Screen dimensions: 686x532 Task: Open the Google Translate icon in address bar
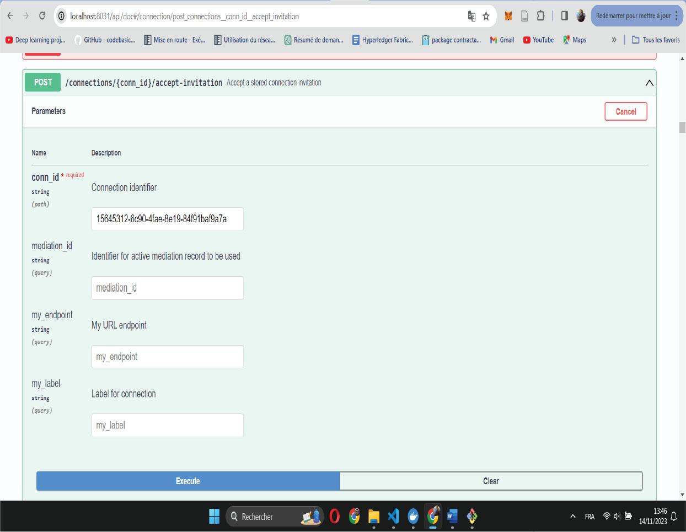pyautogui.click(x=471, y=16)
